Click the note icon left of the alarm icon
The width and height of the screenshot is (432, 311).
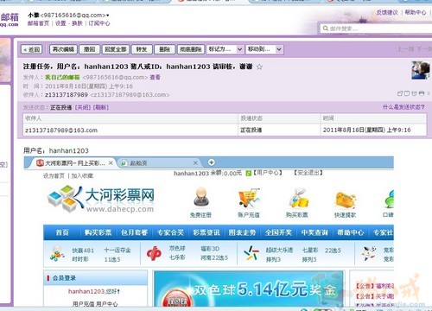407,93
